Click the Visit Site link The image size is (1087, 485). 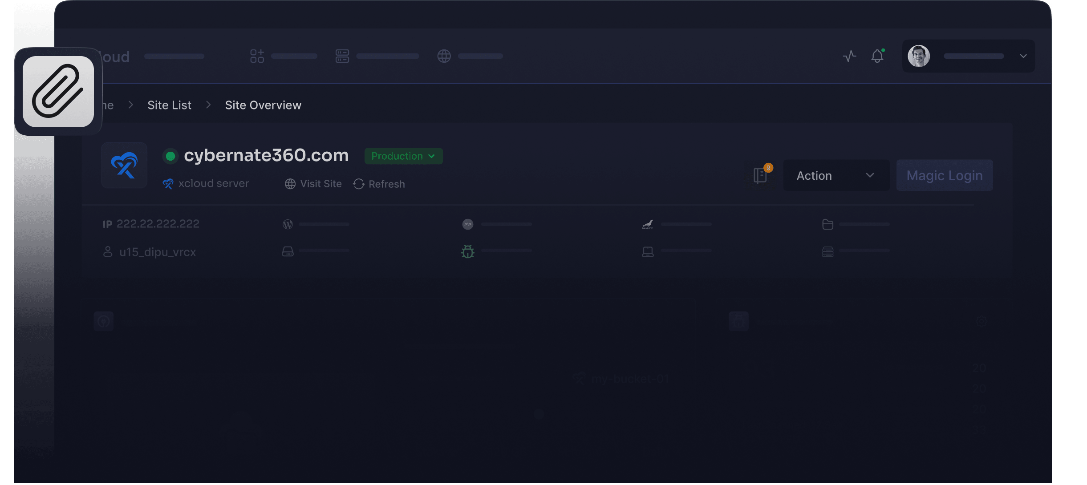pyautogui.click(x=313, y=184)
